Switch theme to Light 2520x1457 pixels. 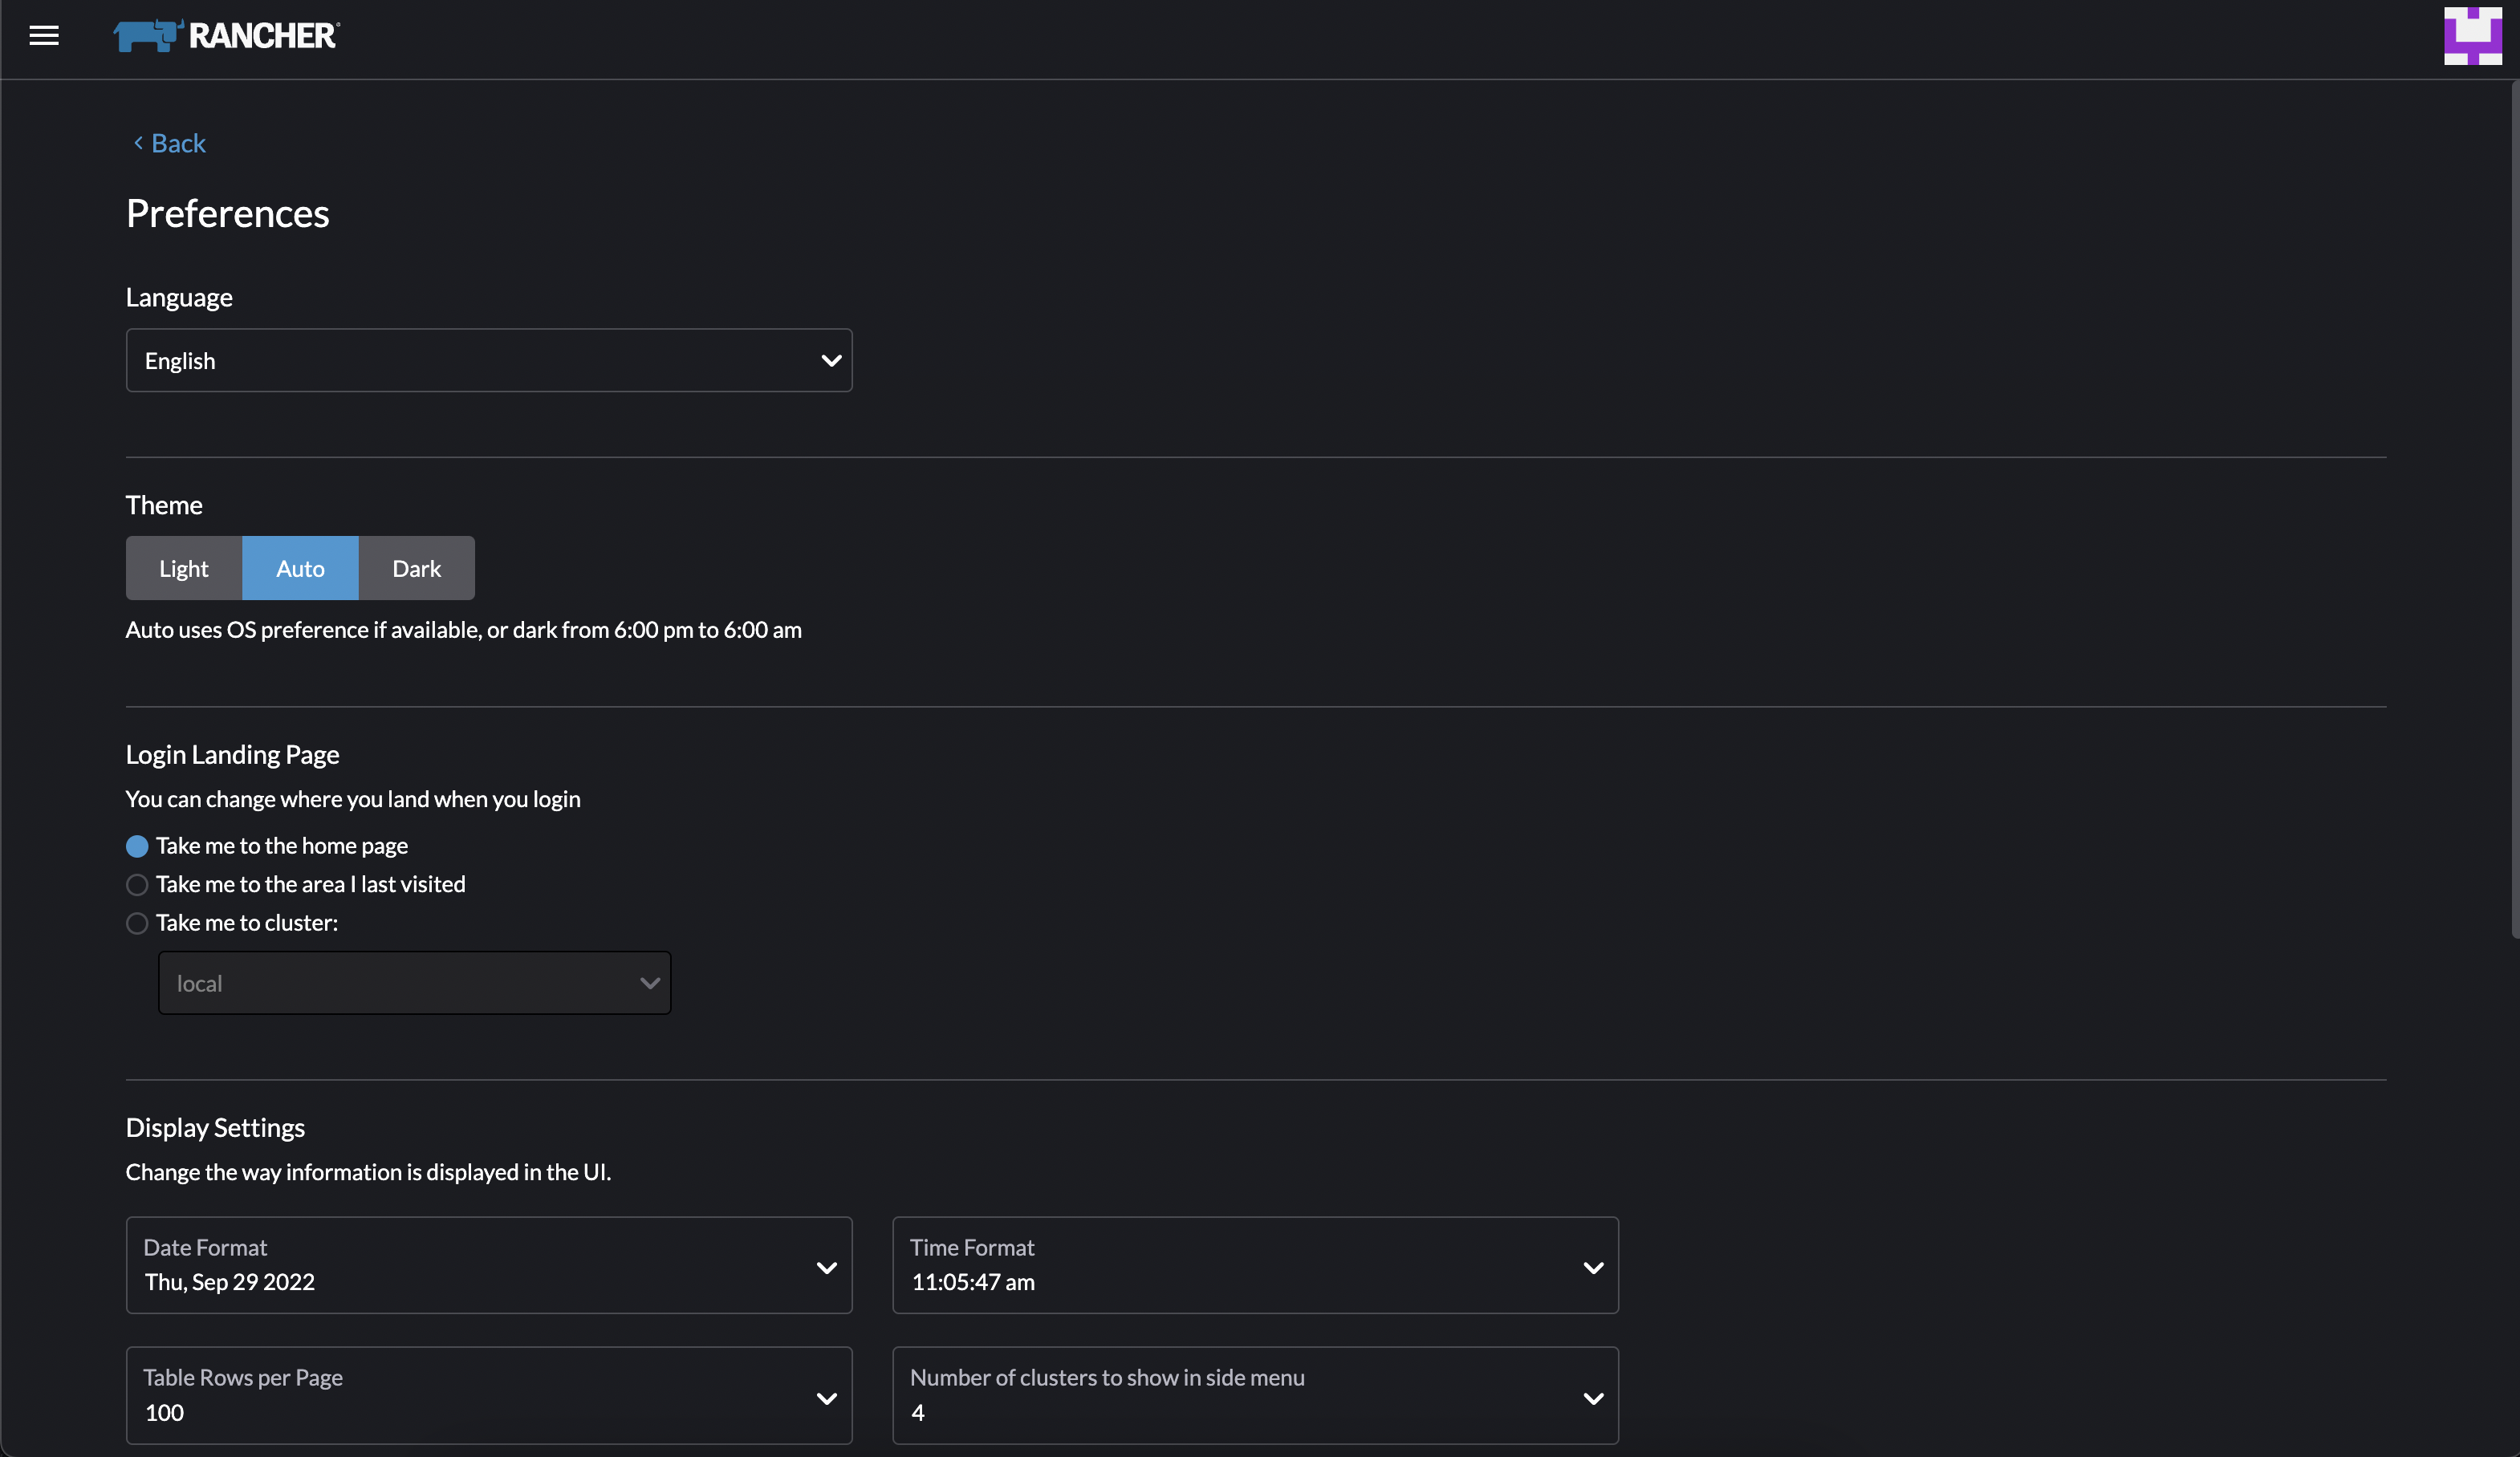[x=183, y=568]
